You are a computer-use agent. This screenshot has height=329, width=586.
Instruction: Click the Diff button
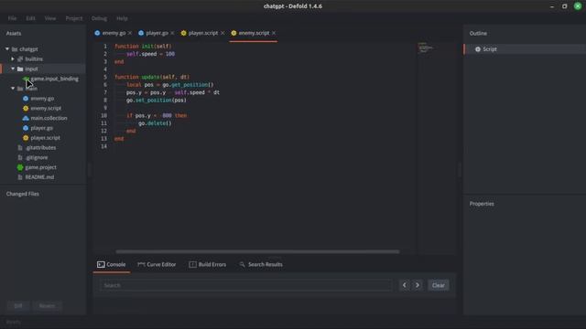click(18, 306)
